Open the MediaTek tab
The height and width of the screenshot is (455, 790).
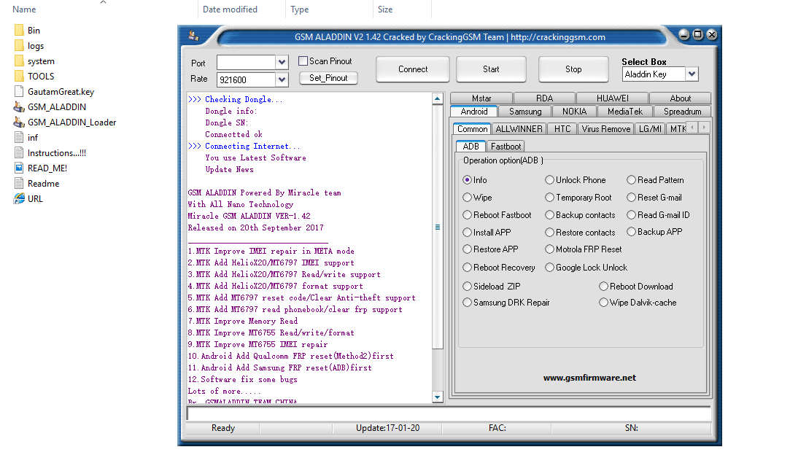tap(624, 112)
